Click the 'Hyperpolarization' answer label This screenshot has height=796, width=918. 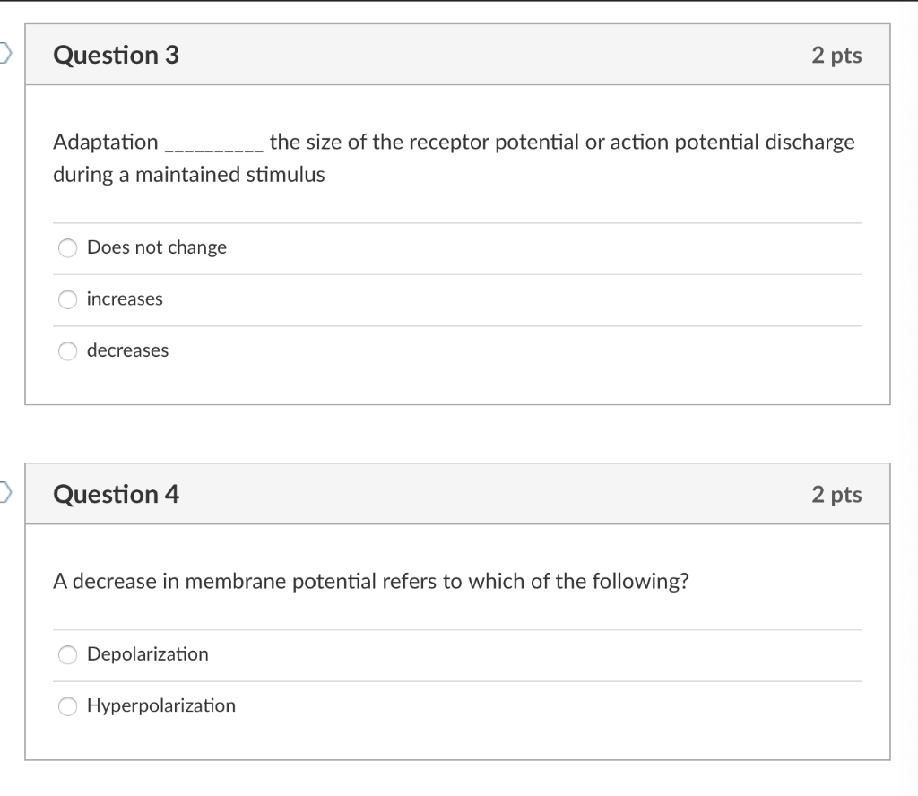tap(161, 705)
